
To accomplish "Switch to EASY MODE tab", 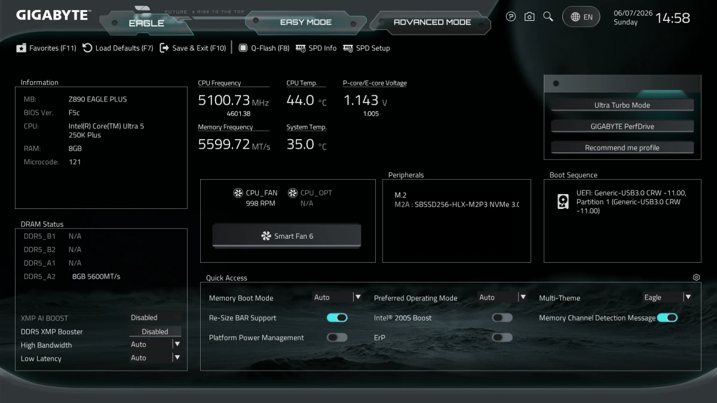I will (x=305, y=22).
